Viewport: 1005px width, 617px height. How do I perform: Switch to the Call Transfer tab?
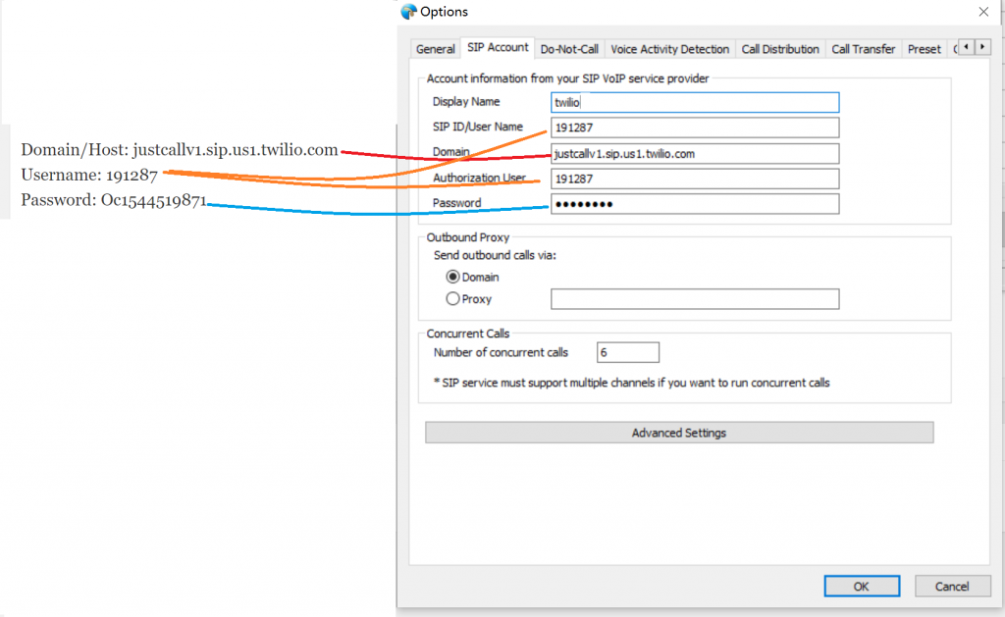tap(863, 48)
